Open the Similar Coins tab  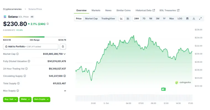tap(123, 10)
